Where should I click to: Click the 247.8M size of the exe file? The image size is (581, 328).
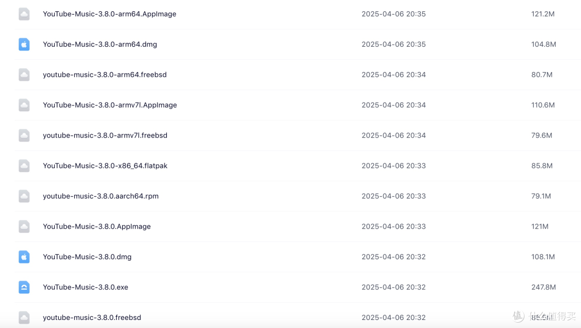click(543, 287)
